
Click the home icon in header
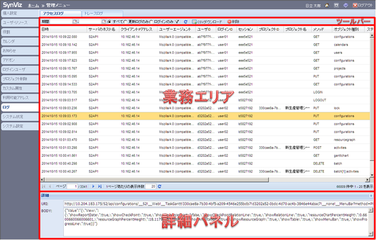click(327, 5)
